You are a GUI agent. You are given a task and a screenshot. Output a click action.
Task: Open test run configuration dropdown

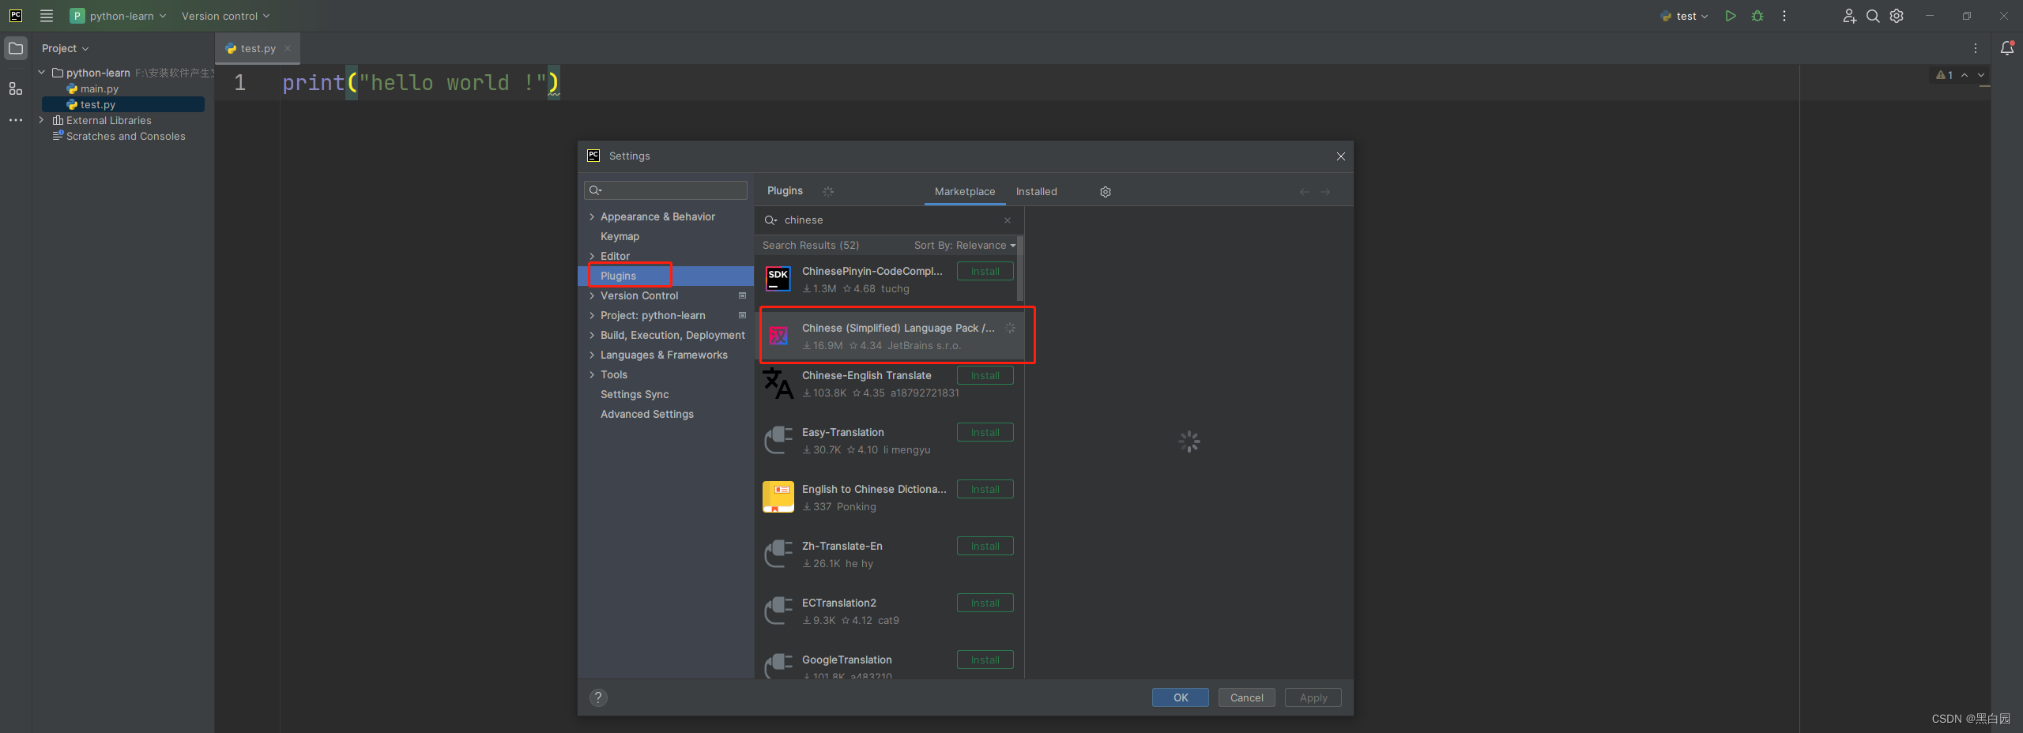pos(1684,16)
